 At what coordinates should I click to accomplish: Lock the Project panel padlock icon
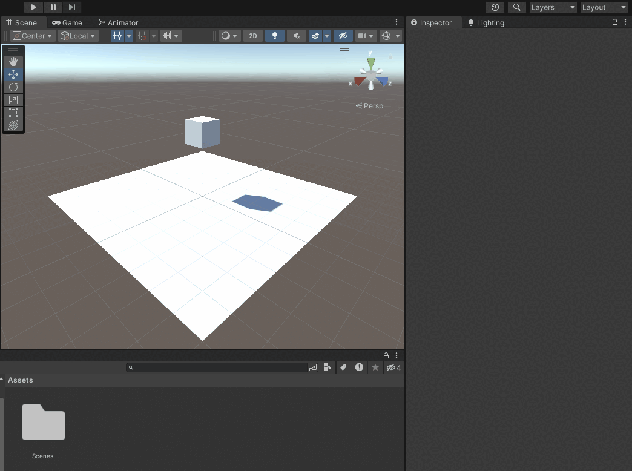pos(386,355)
